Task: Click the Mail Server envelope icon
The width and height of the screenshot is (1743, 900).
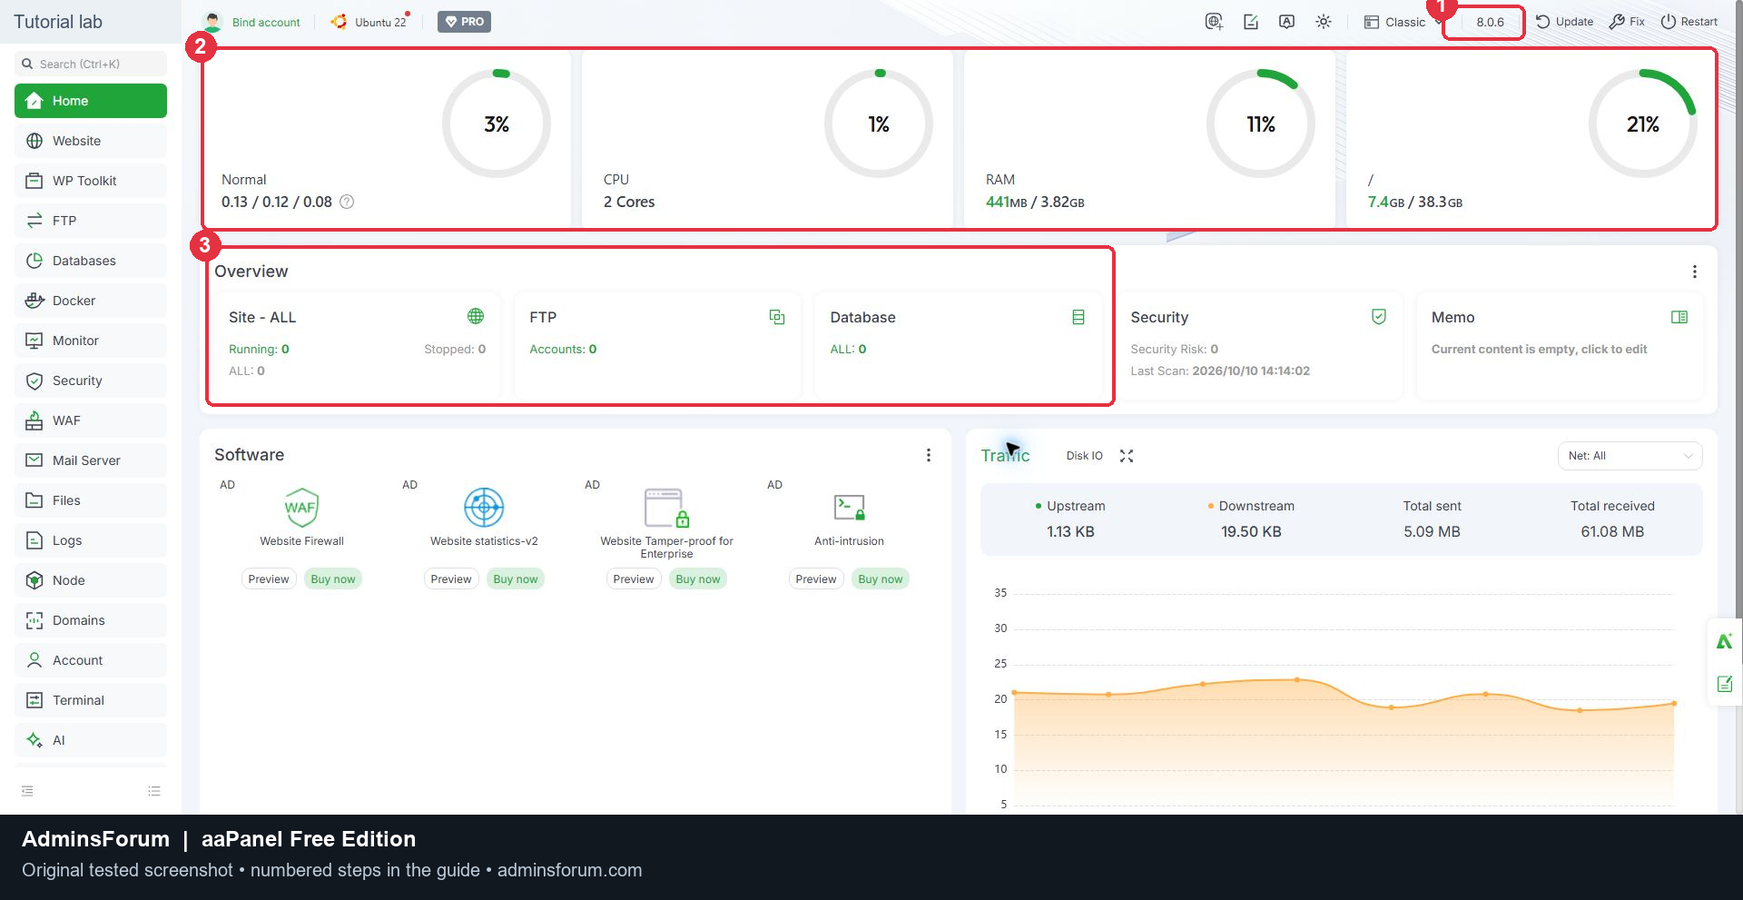Action: 34,460
